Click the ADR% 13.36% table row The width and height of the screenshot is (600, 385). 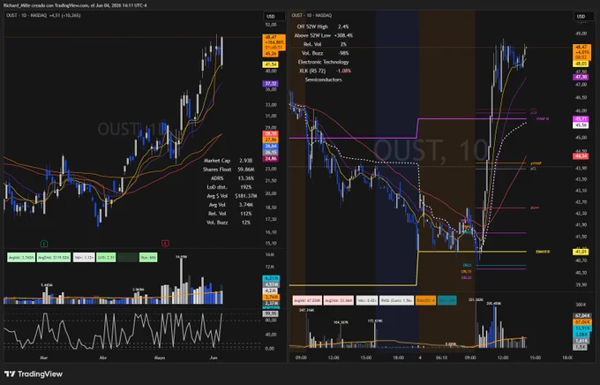(232, 178)
